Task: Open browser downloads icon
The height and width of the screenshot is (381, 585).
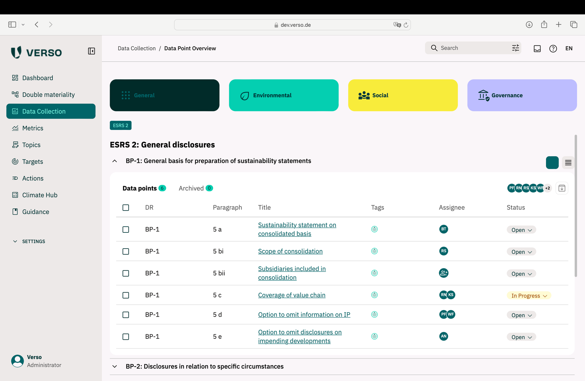Action: click(529, 25)
